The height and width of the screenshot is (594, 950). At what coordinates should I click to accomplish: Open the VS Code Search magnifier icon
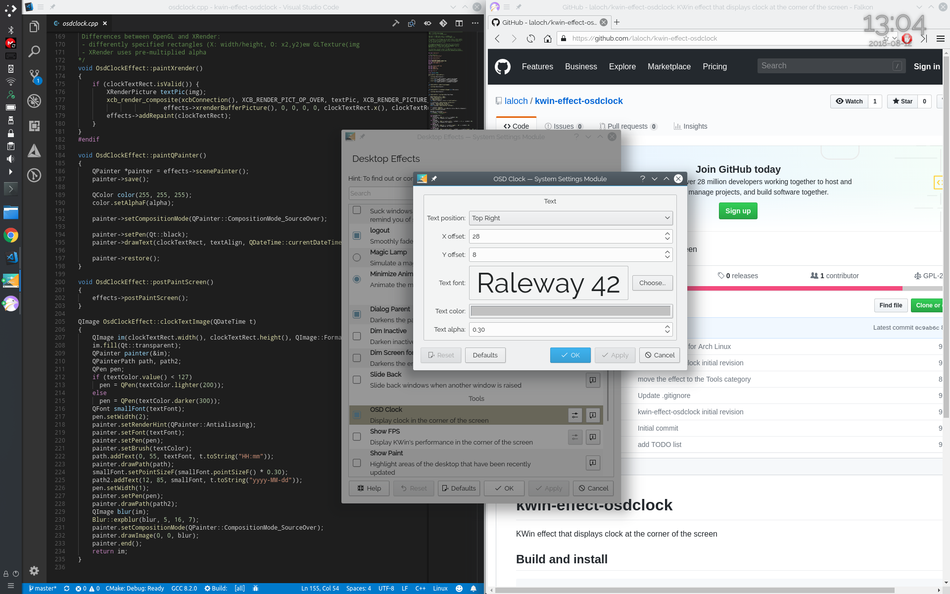tap(34, 51)
